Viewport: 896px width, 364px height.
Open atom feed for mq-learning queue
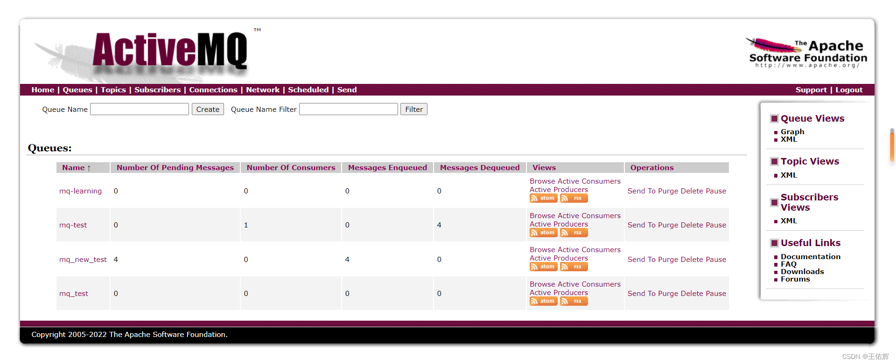(543, 199)
